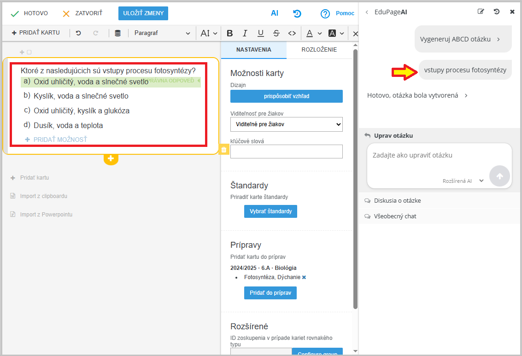Tick the small checkbox above the question card
522x356 pixels.
pos(29,53)
